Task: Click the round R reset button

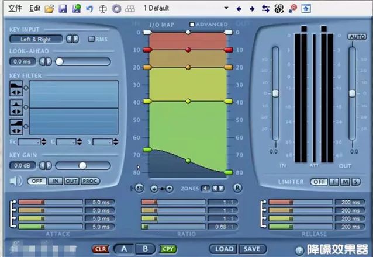Action: coord(237,188)
